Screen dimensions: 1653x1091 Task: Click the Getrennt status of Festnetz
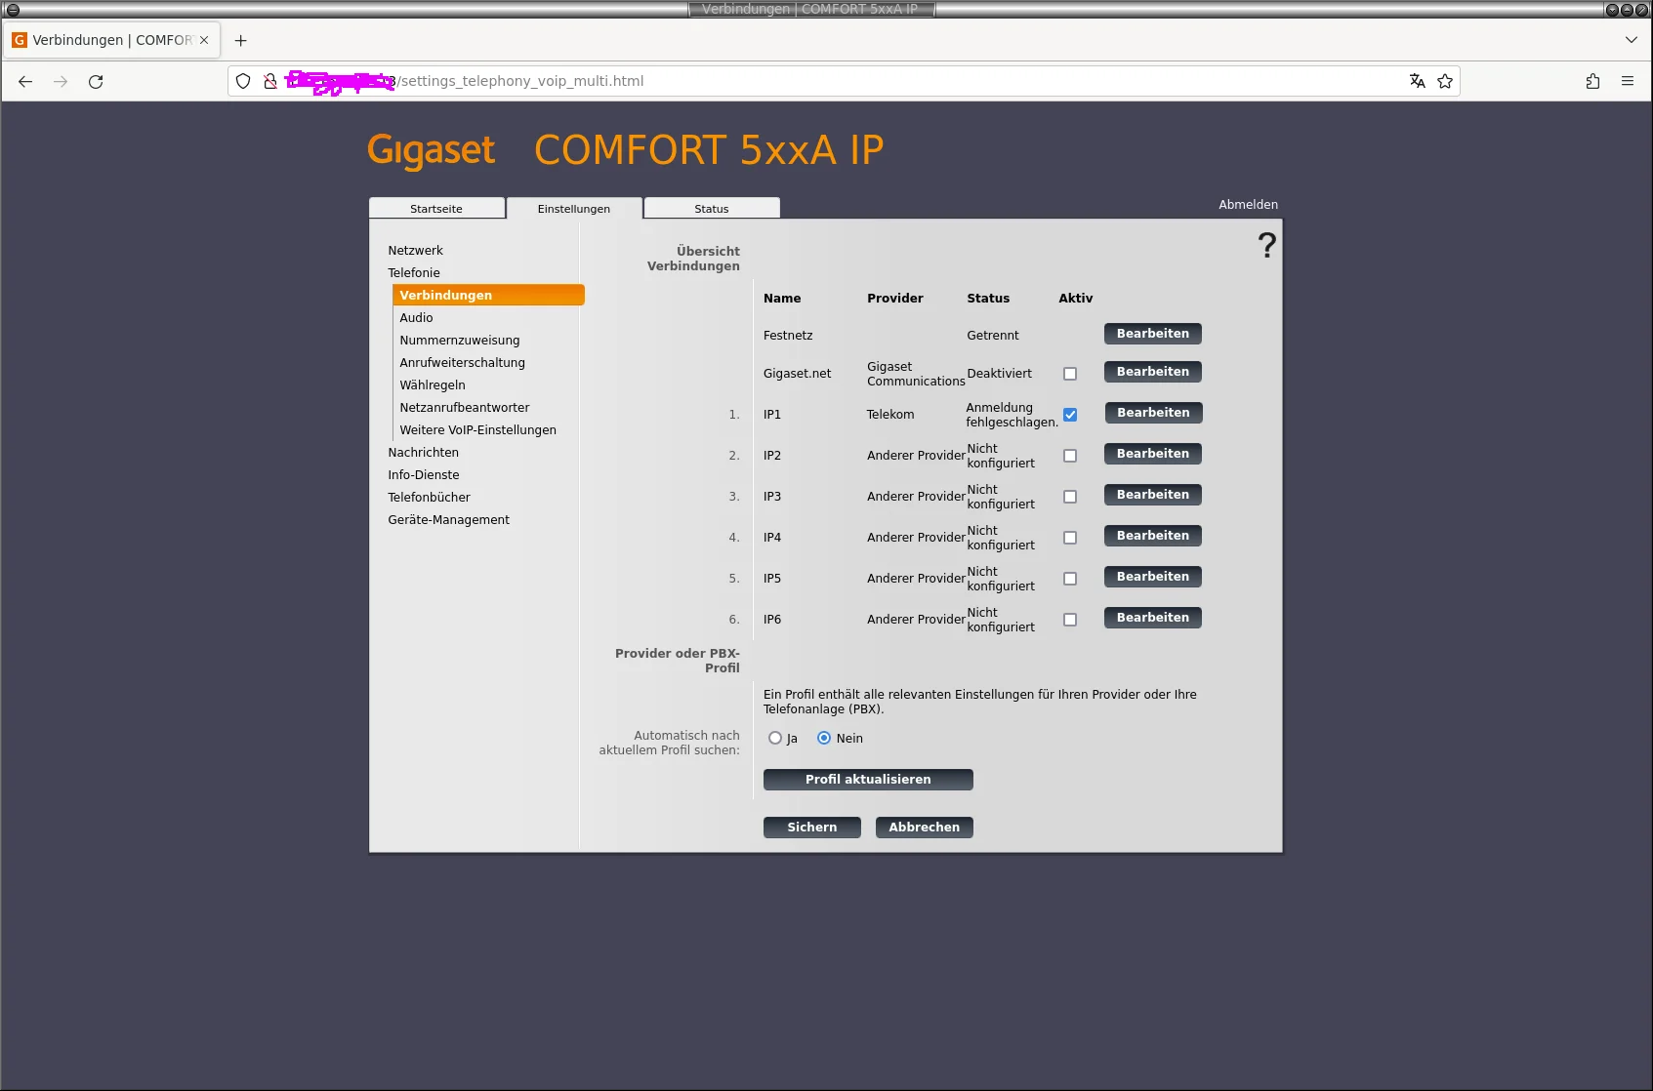tap(993, 336)
